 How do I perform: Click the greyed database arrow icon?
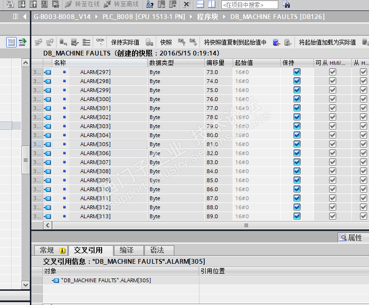(x=288, y=42)
